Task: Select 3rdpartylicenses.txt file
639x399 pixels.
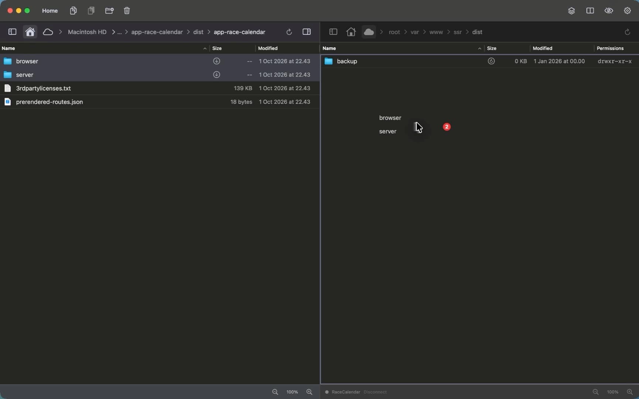Action: (x=160, y=88)
